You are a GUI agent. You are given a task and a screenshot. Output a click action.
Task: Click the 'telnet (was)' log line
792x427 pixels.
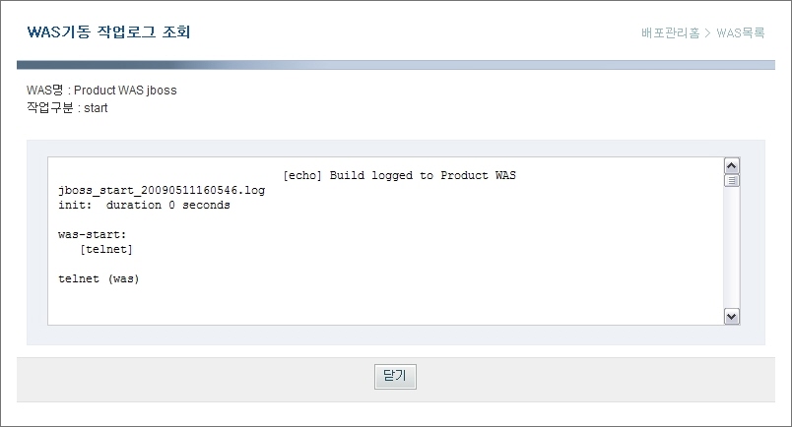(x=99, y=279)
